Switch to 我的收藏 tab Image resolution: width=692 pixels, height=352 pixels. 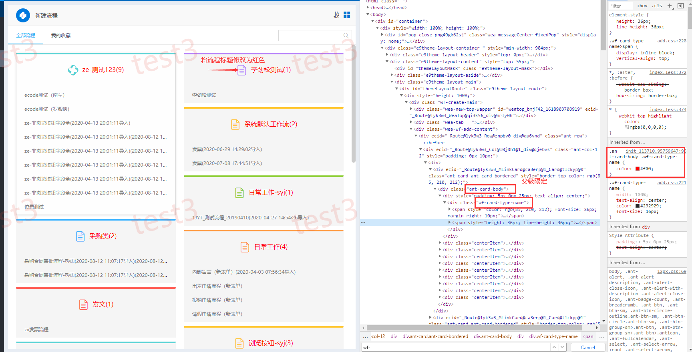61,36
